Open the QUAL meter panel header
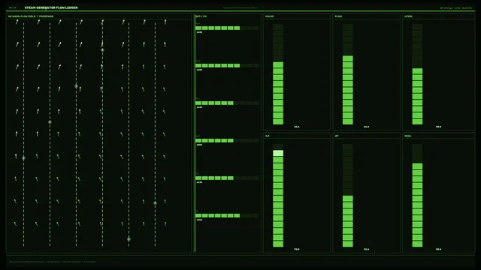This screenshot has height=270, width=481. 408,136
